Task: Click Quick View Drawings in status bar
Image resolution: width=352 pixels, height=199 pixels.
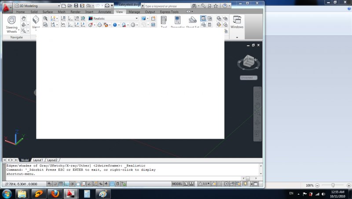Action: (x=191, y=184)
